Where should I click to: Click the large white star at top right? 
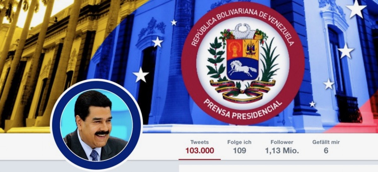(356, 9)
